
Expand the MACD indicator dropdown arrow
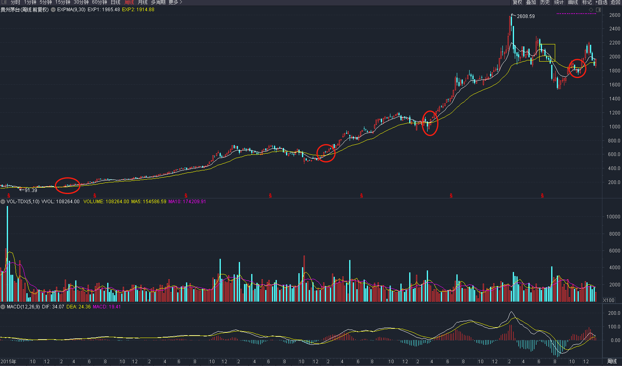(3, 307)
